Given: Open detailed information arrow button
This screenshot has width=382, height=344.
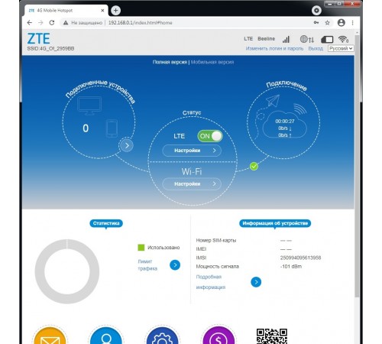Looking at the screenshot, I should [x=256, y=282].
